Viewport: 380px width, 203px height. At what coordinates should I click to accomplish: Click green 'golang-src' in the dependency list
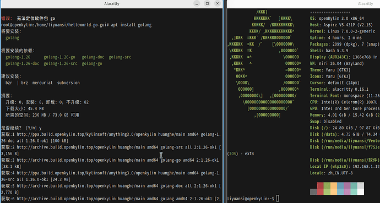coord(120,57)
